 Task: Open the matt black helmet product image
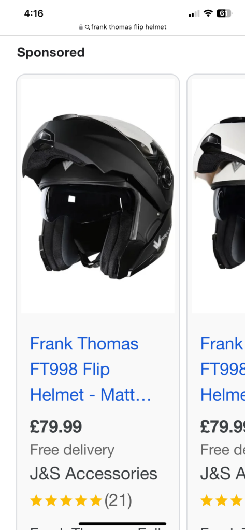tap(98, 196)
